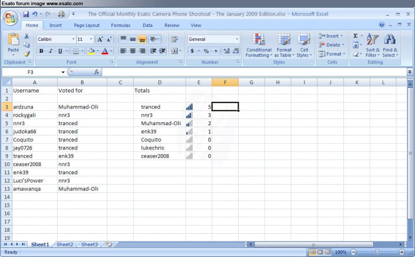Click the zoom out minus button

pyautogui.click(x=353, y=252)
